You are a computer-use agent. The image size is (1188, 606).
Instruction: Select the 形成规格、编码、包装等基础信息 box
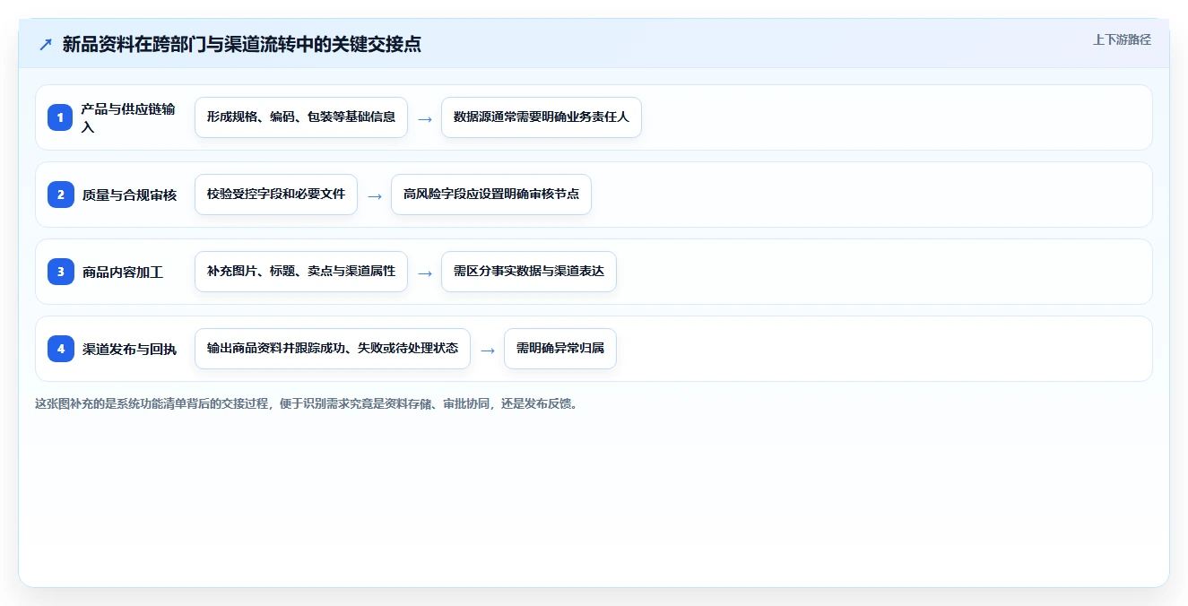(x=301, y=117)
